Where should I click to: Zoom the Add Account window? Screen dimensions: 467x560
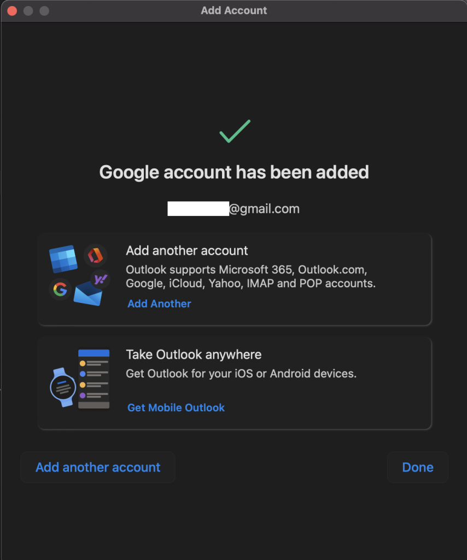(44, 10)
